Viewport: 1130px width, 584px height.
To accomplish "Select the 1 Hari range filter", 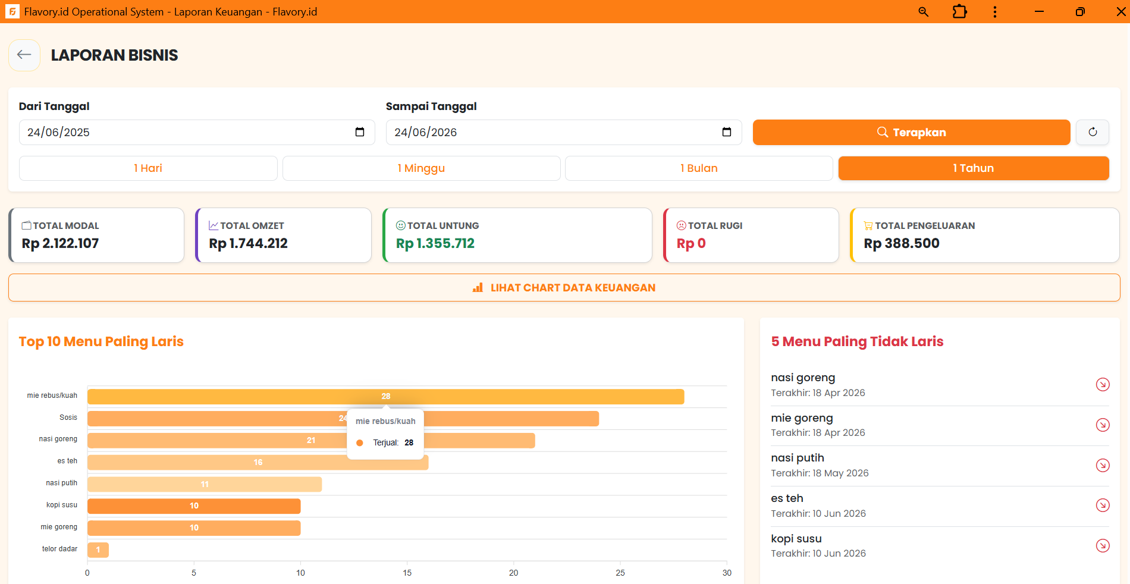I will pos(148,168).
